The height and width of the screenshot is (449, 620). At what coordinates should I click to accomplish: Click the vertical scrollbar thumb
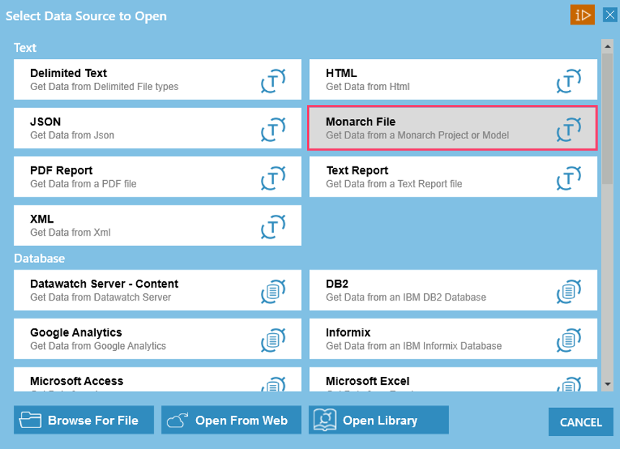(607, 119)
